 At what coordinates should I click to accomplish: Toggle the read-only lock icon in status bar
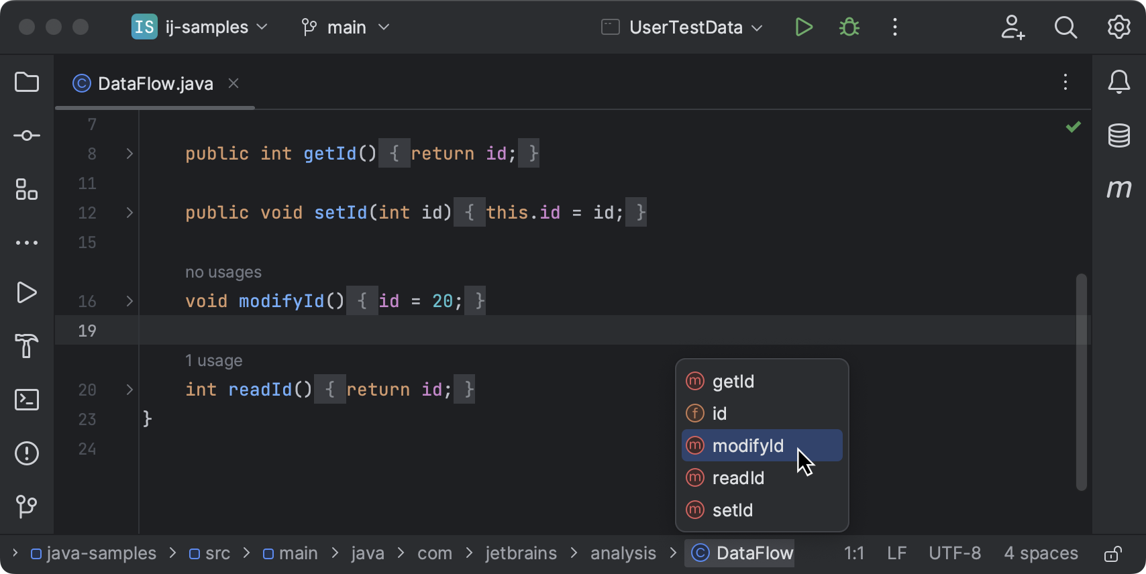tap(1113, 554)
